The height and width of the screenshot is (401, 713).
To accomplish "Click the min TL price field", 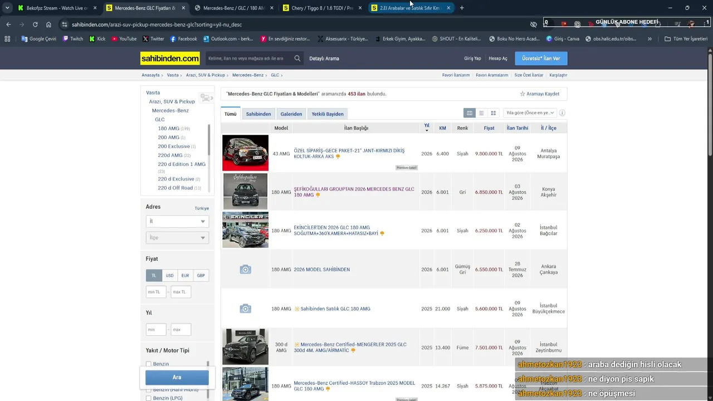I will point(156,292).
